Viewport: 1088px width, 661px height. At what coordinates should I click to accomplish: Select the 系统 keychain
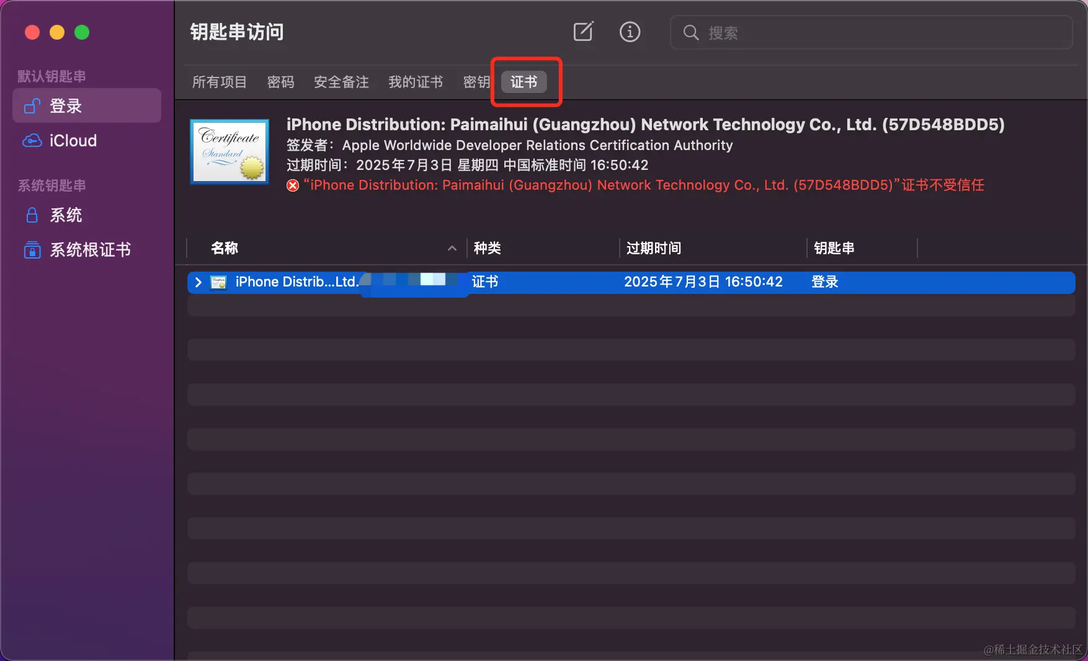tap(87, 215)
